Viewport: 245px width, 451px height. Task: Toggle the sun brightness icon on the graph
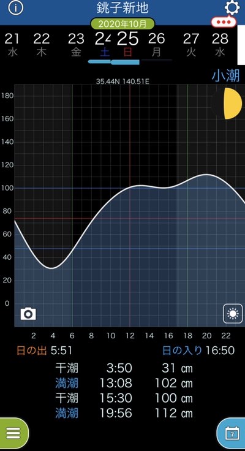pyautogui.click(x=233, y=314)
